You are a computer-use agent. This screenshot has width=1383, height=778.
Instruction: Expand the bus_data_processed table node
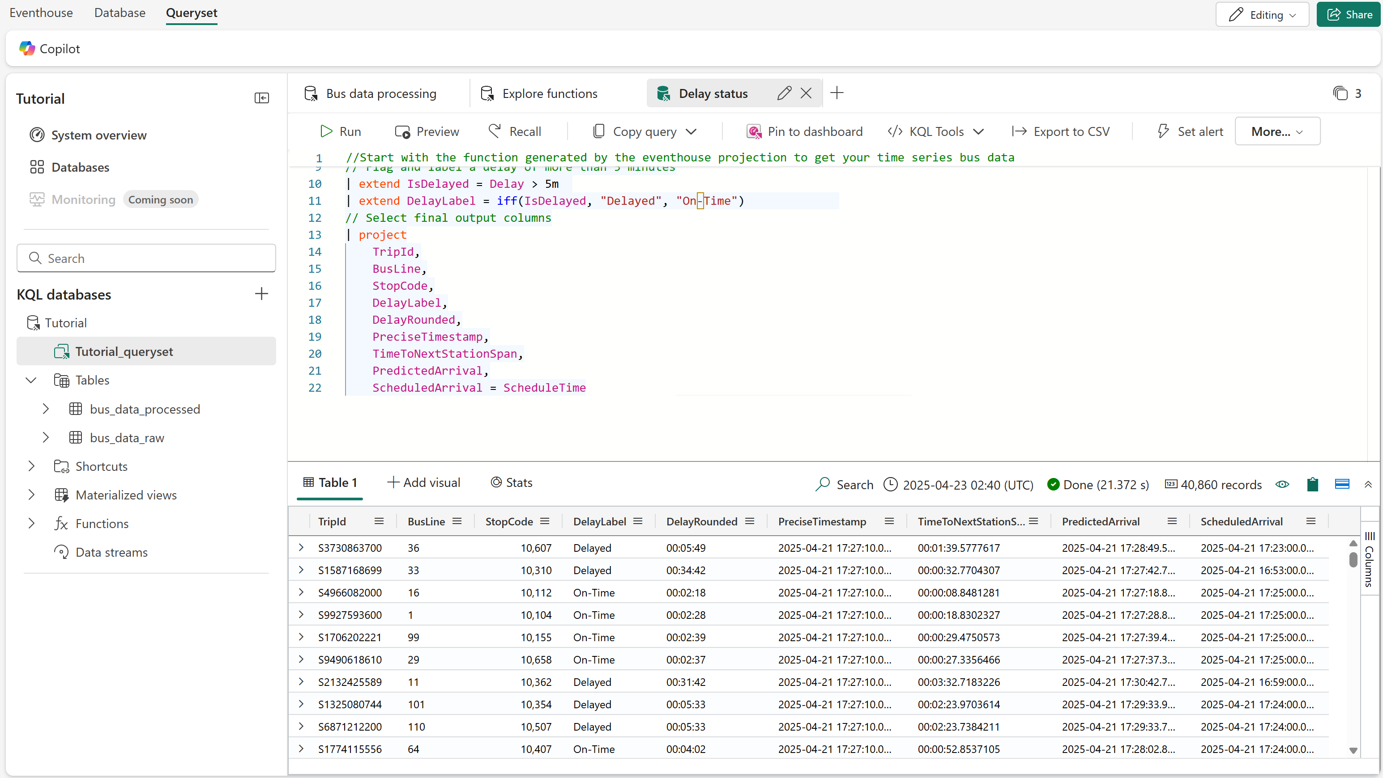46,409
